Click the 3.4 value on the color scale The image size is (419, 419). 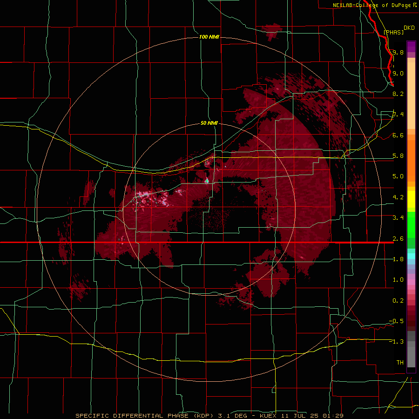pos(398,218)
